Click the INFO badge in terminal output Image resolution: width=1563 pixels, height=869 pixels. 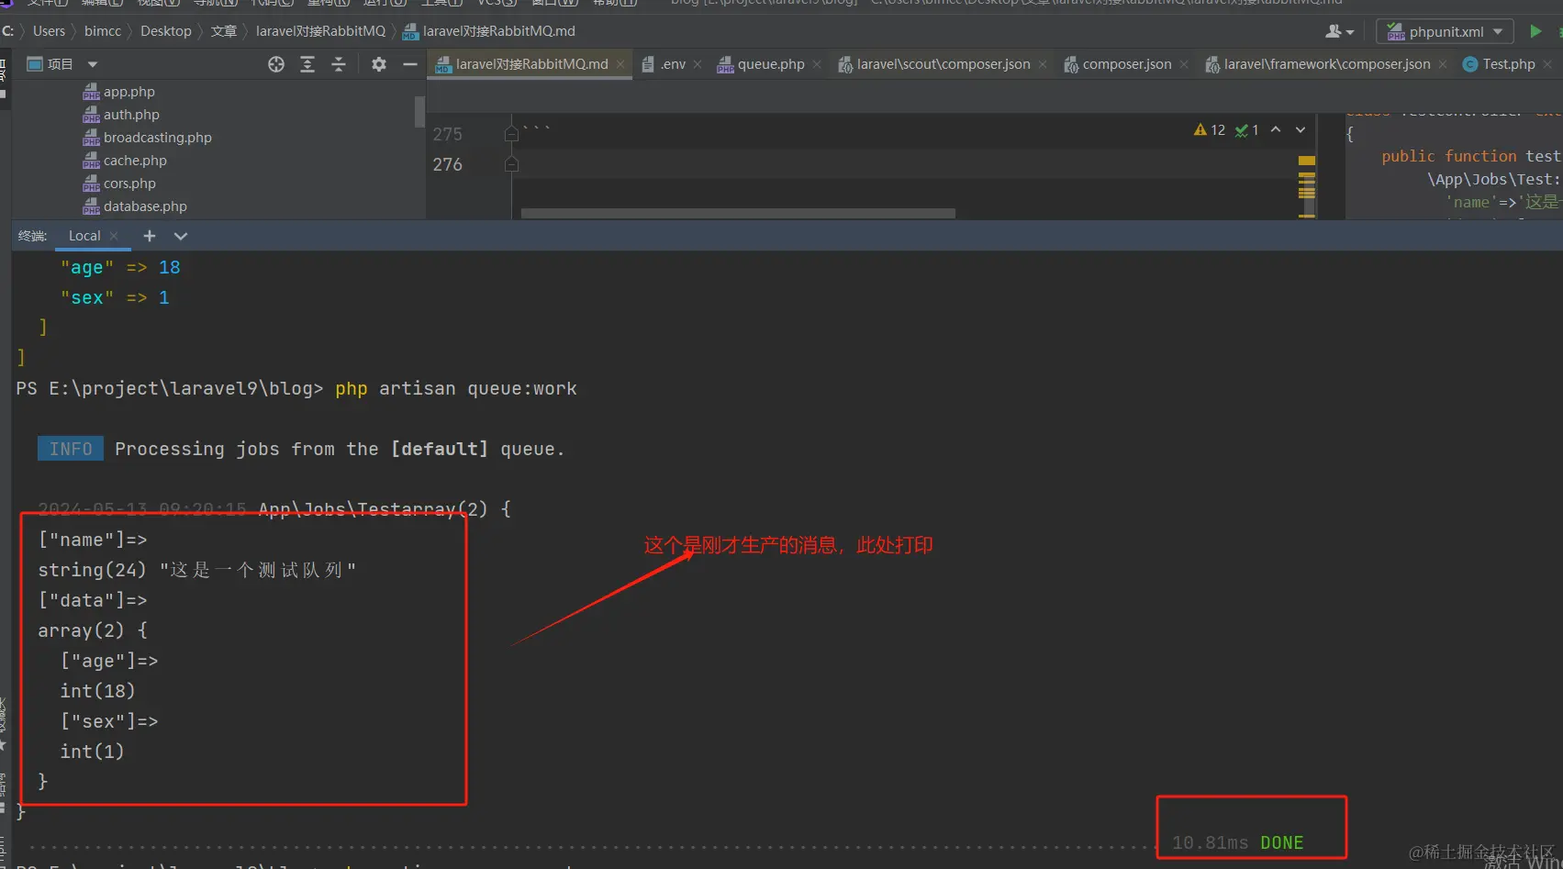coord(71,449)
